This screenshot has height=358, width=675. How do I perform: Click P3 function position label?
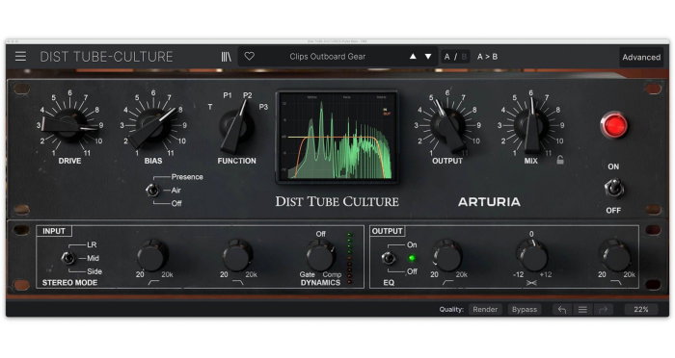[263, 107]
